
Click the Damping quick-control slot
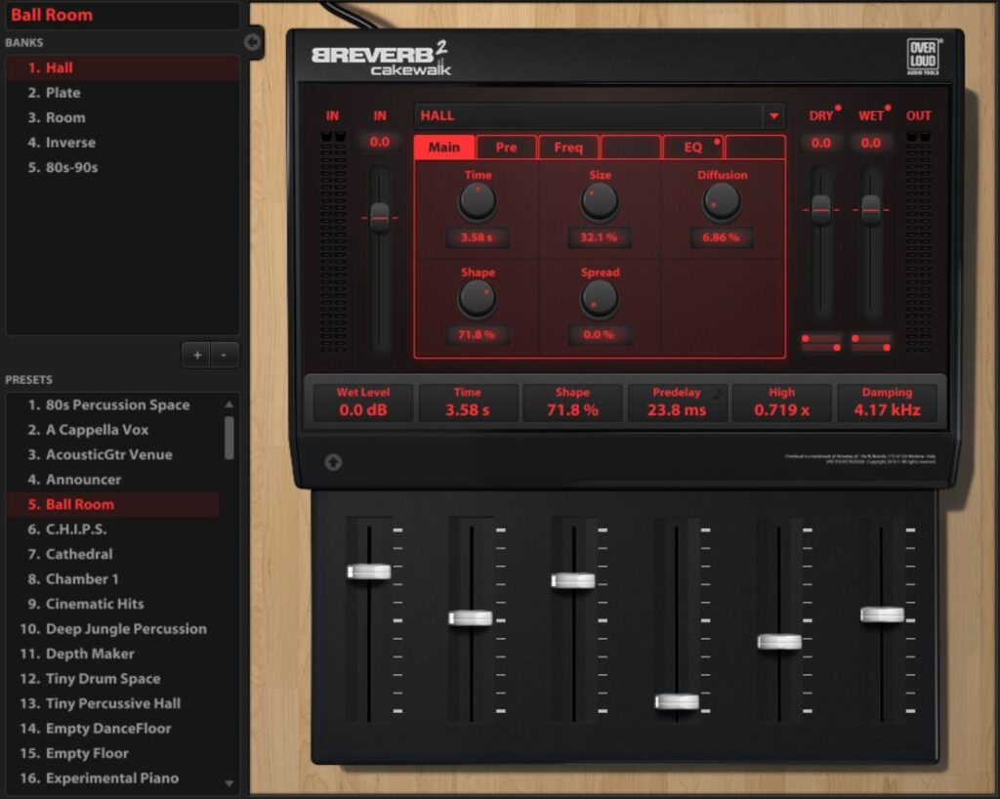tap(887, 402)
